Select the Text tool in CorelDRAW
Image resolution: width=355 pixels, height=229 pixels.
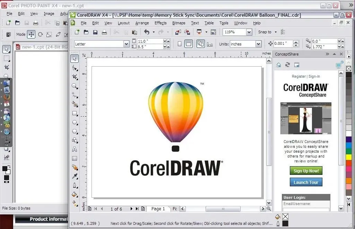click(75, 150)
